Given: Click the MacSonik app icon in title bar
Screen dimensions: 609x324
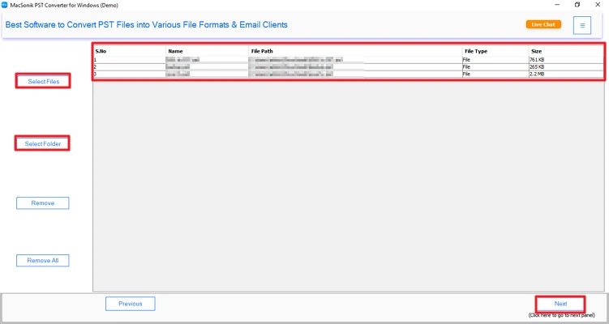Looking at the screenshot, I should (5, 5).
